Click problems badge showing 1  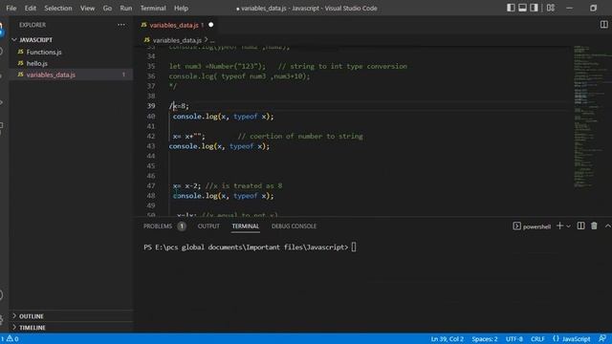(x=182, y=226)
